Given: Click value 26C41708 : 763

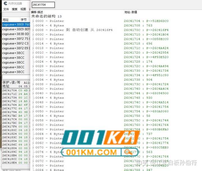Looking at the screenshot, I should pos(138,25).
